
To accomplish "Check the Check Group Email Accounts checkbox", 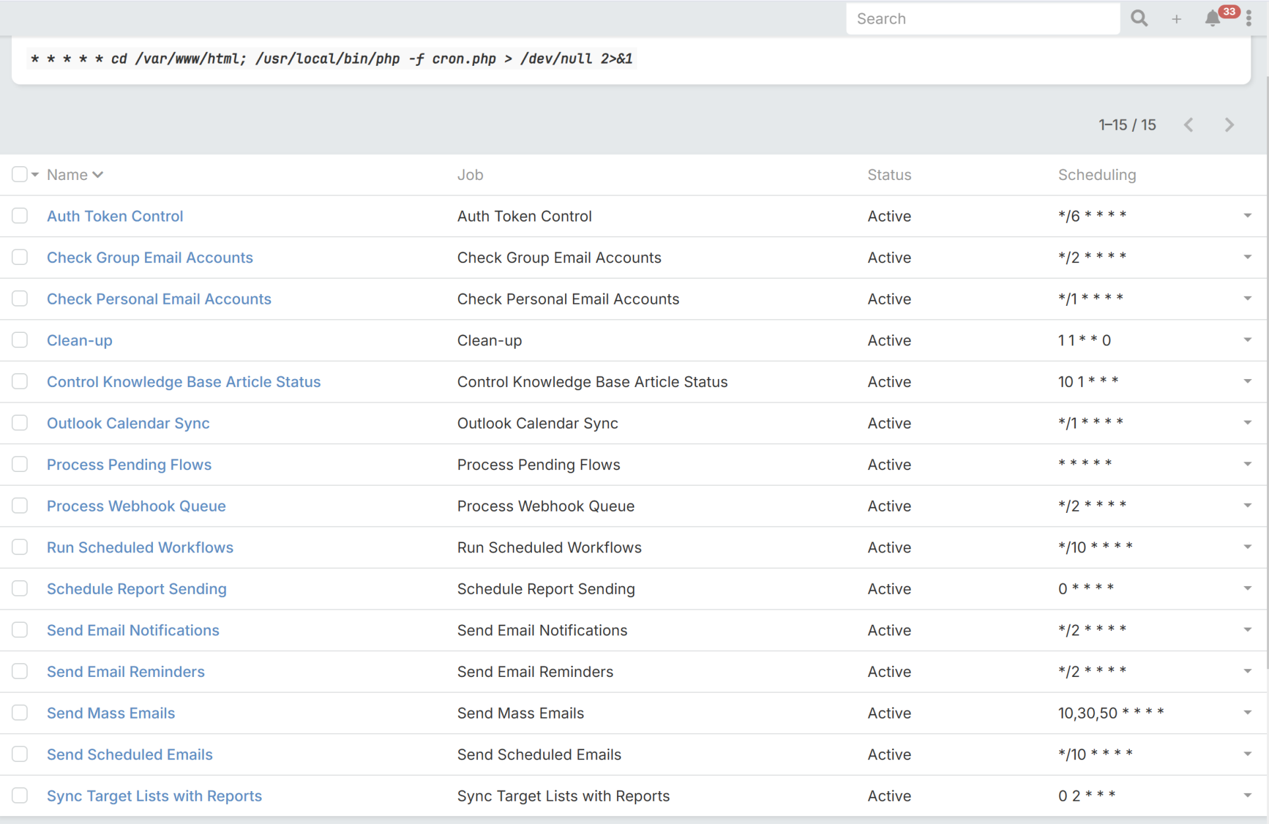I will tap(20, 257).
